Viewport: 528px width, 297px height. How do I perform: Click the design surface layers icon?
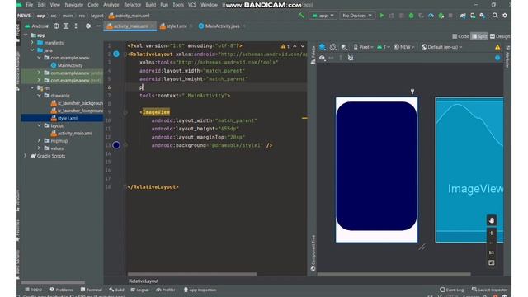coord(323,47)
